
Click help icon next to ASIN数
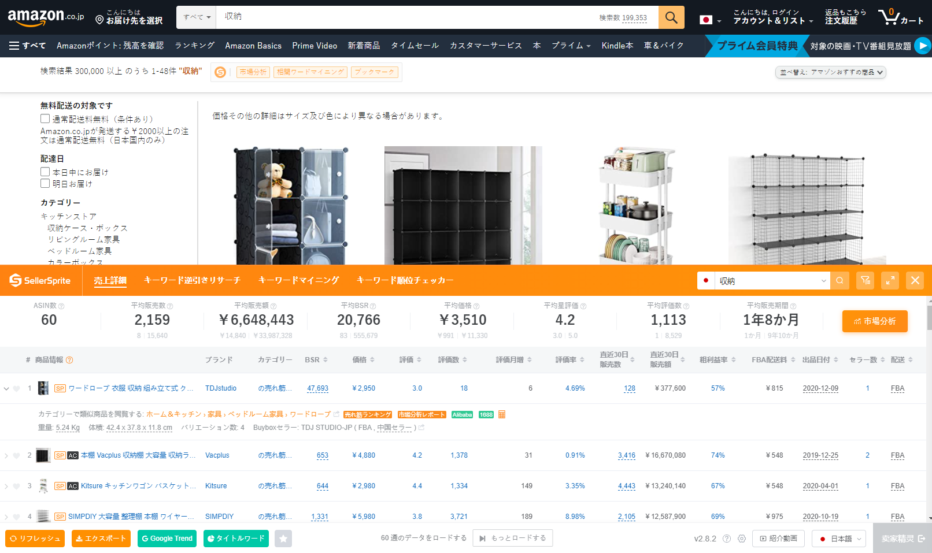[61, 306]
